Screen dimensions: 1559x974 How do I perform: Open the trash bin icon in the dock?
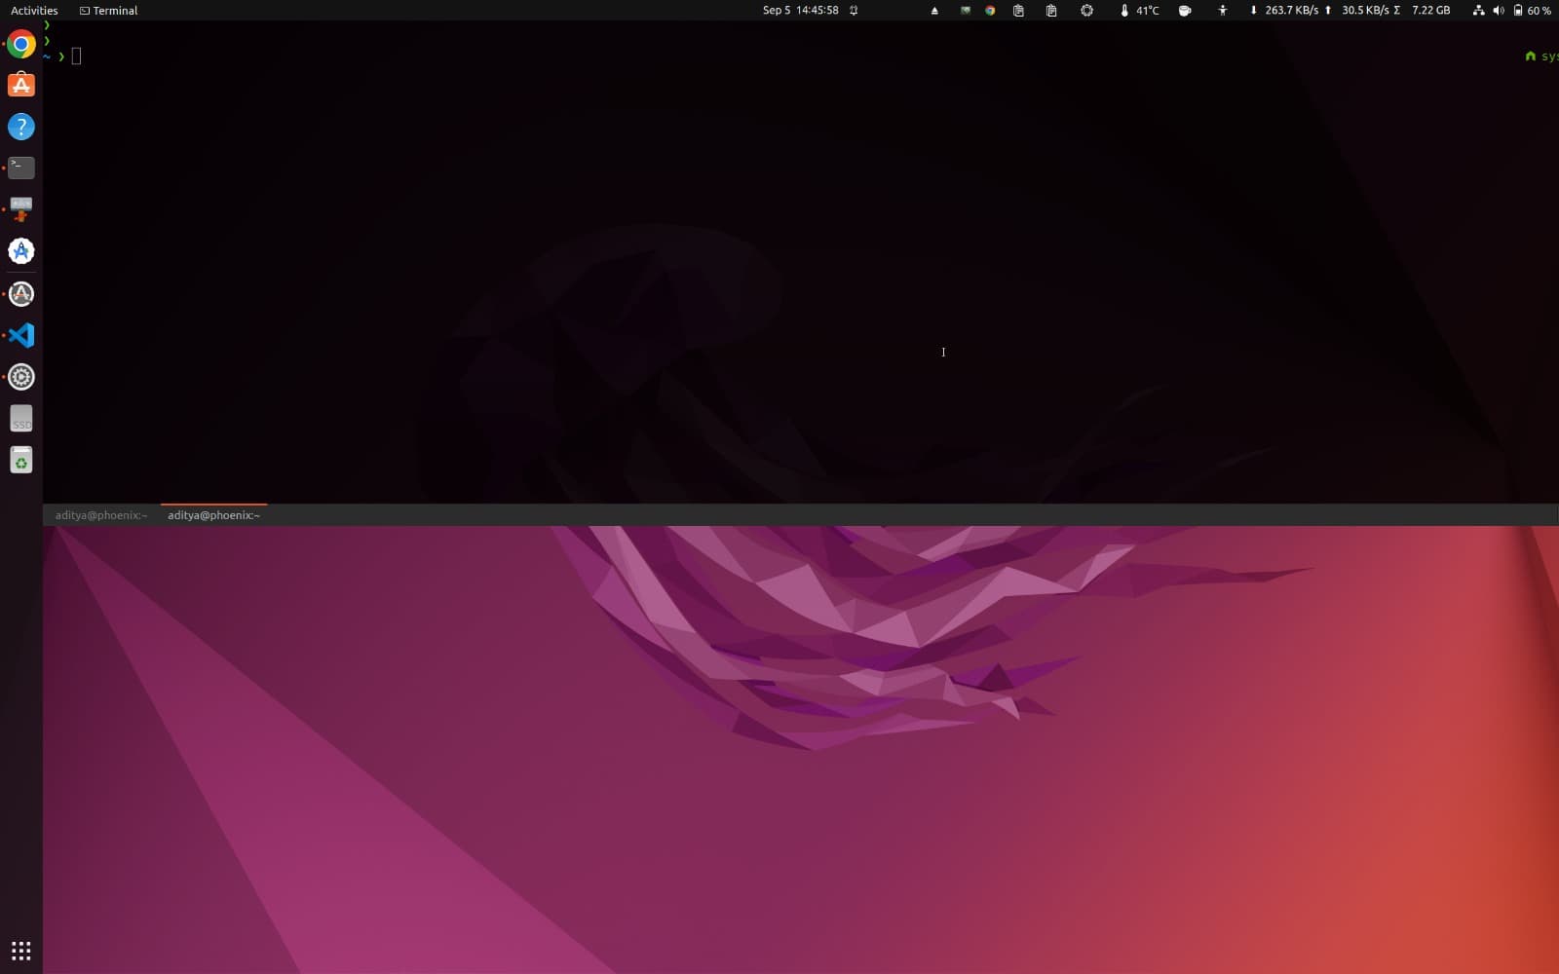click(x=20, y=459)
